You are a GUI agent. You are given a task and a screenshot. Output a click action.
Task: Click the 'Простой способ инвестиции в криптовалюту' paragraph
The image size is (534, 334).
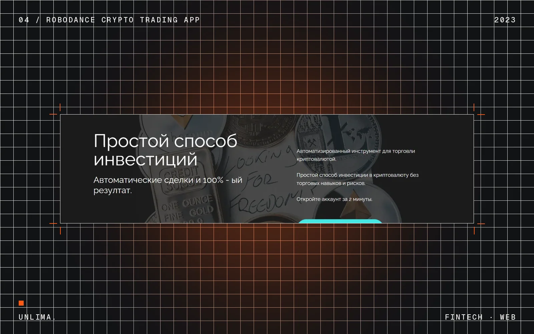[x=357, y=179]
